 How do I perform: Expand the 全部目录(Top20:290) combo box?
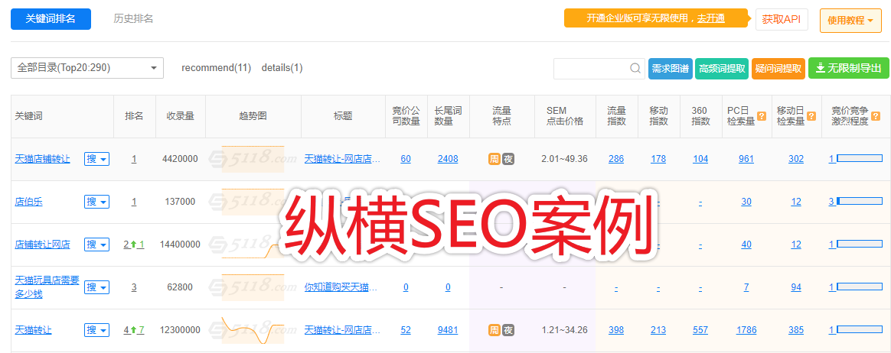[87, 67]
